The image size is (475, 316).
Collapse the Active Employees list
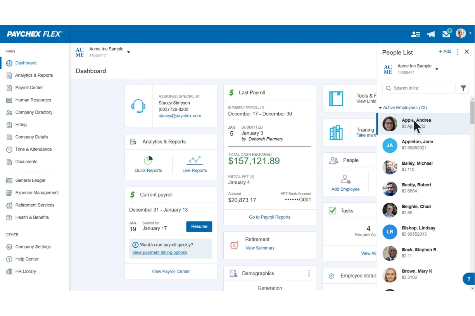[380, 108]
